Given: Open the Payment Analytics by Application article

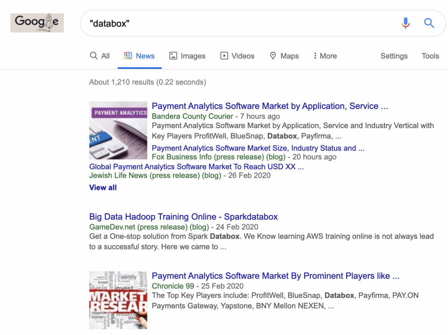Looking at the screenshot, I should [x=270, y=106].
